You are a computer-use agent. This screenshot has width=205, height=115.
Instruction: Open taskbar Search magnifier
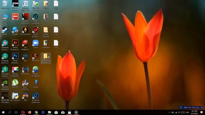point(10,112)
